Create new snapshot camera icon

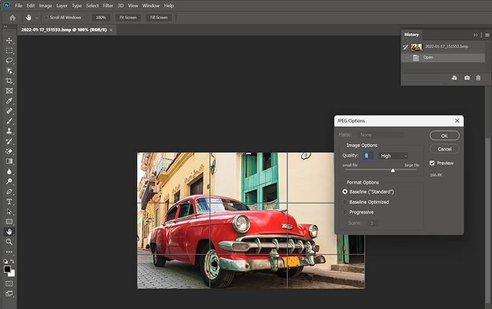[467, 78]
